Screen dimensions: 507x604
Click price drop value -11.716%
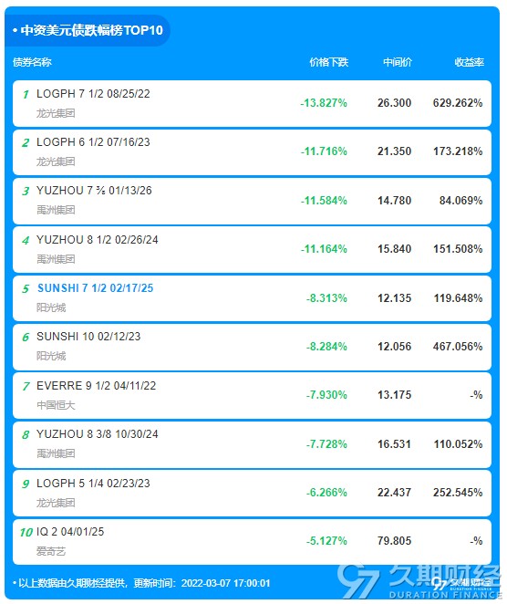(x=324, y=151)
